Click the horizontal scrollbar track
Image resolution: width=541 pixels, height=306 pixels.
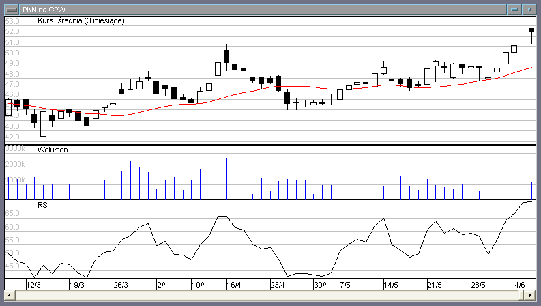click(x=267, y=295)
